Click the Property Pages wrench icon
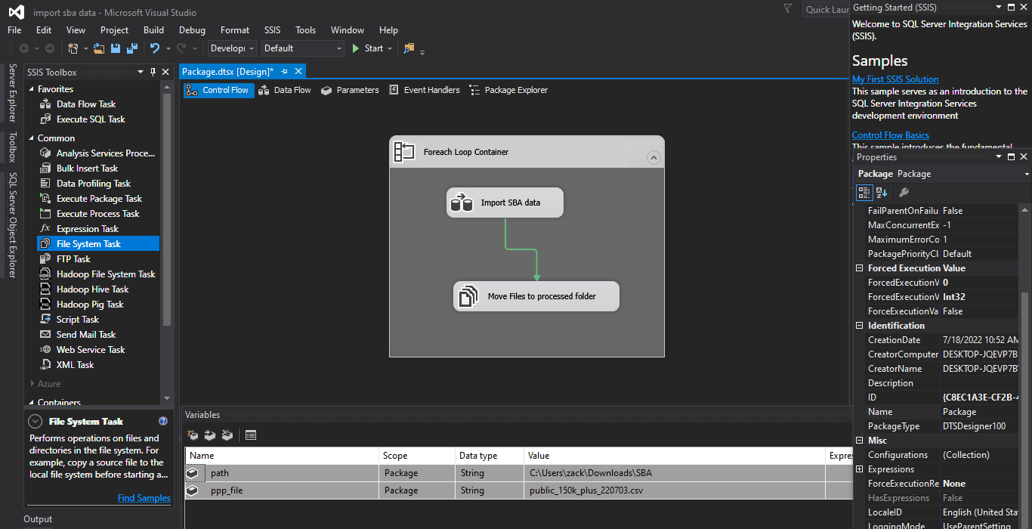The image size is (1032, 529). tap(904, 193)
